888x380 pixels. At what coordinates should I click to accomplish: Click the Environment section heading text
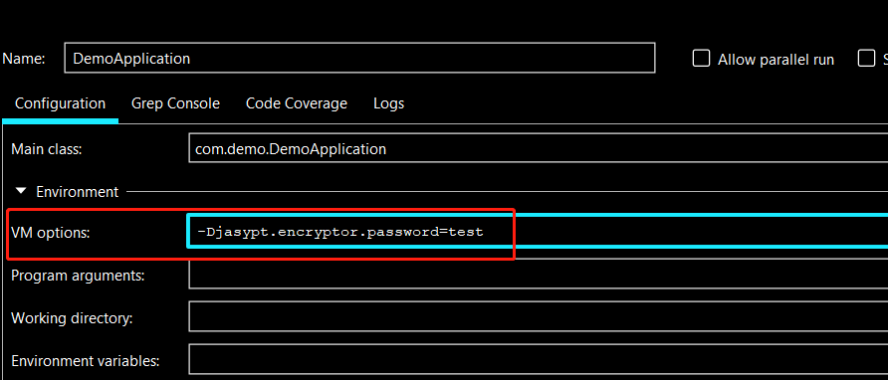78,192
